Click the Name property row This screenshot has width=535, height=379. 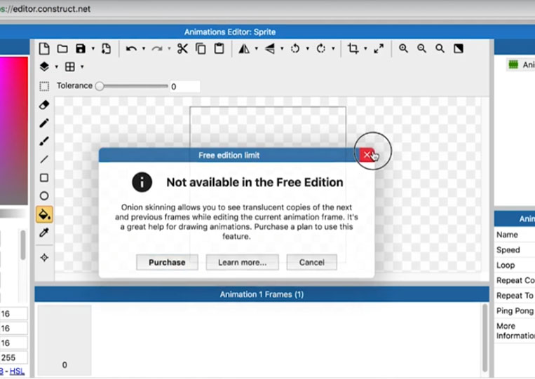click(515, 235)
